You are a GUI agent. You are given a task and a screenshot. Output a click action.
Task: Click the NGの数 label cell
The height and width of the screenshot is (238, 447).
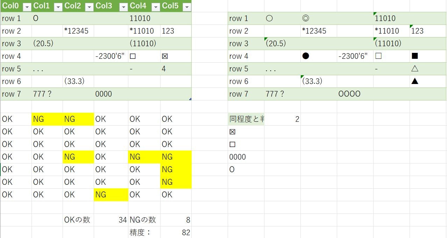tap(144, 220)
